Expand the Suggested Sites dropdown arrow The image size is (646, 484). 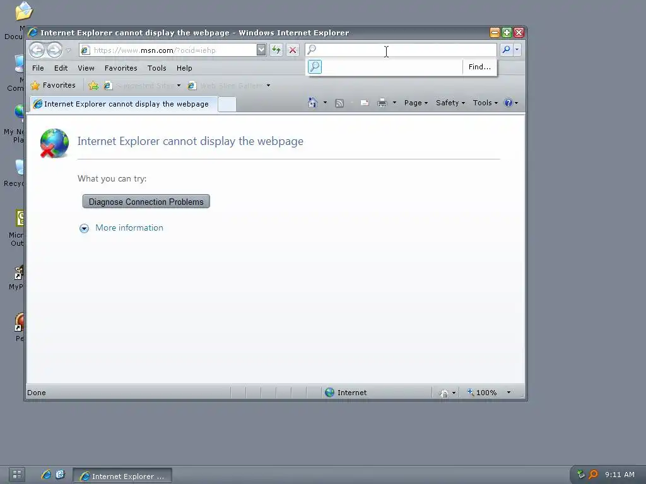pyautogui.click(x=179, y=86)
